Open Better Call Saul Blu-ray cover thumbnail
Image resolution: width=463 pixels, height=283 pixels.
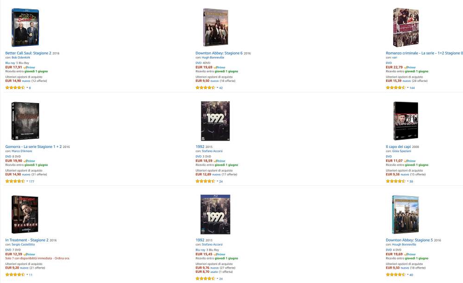25,27
